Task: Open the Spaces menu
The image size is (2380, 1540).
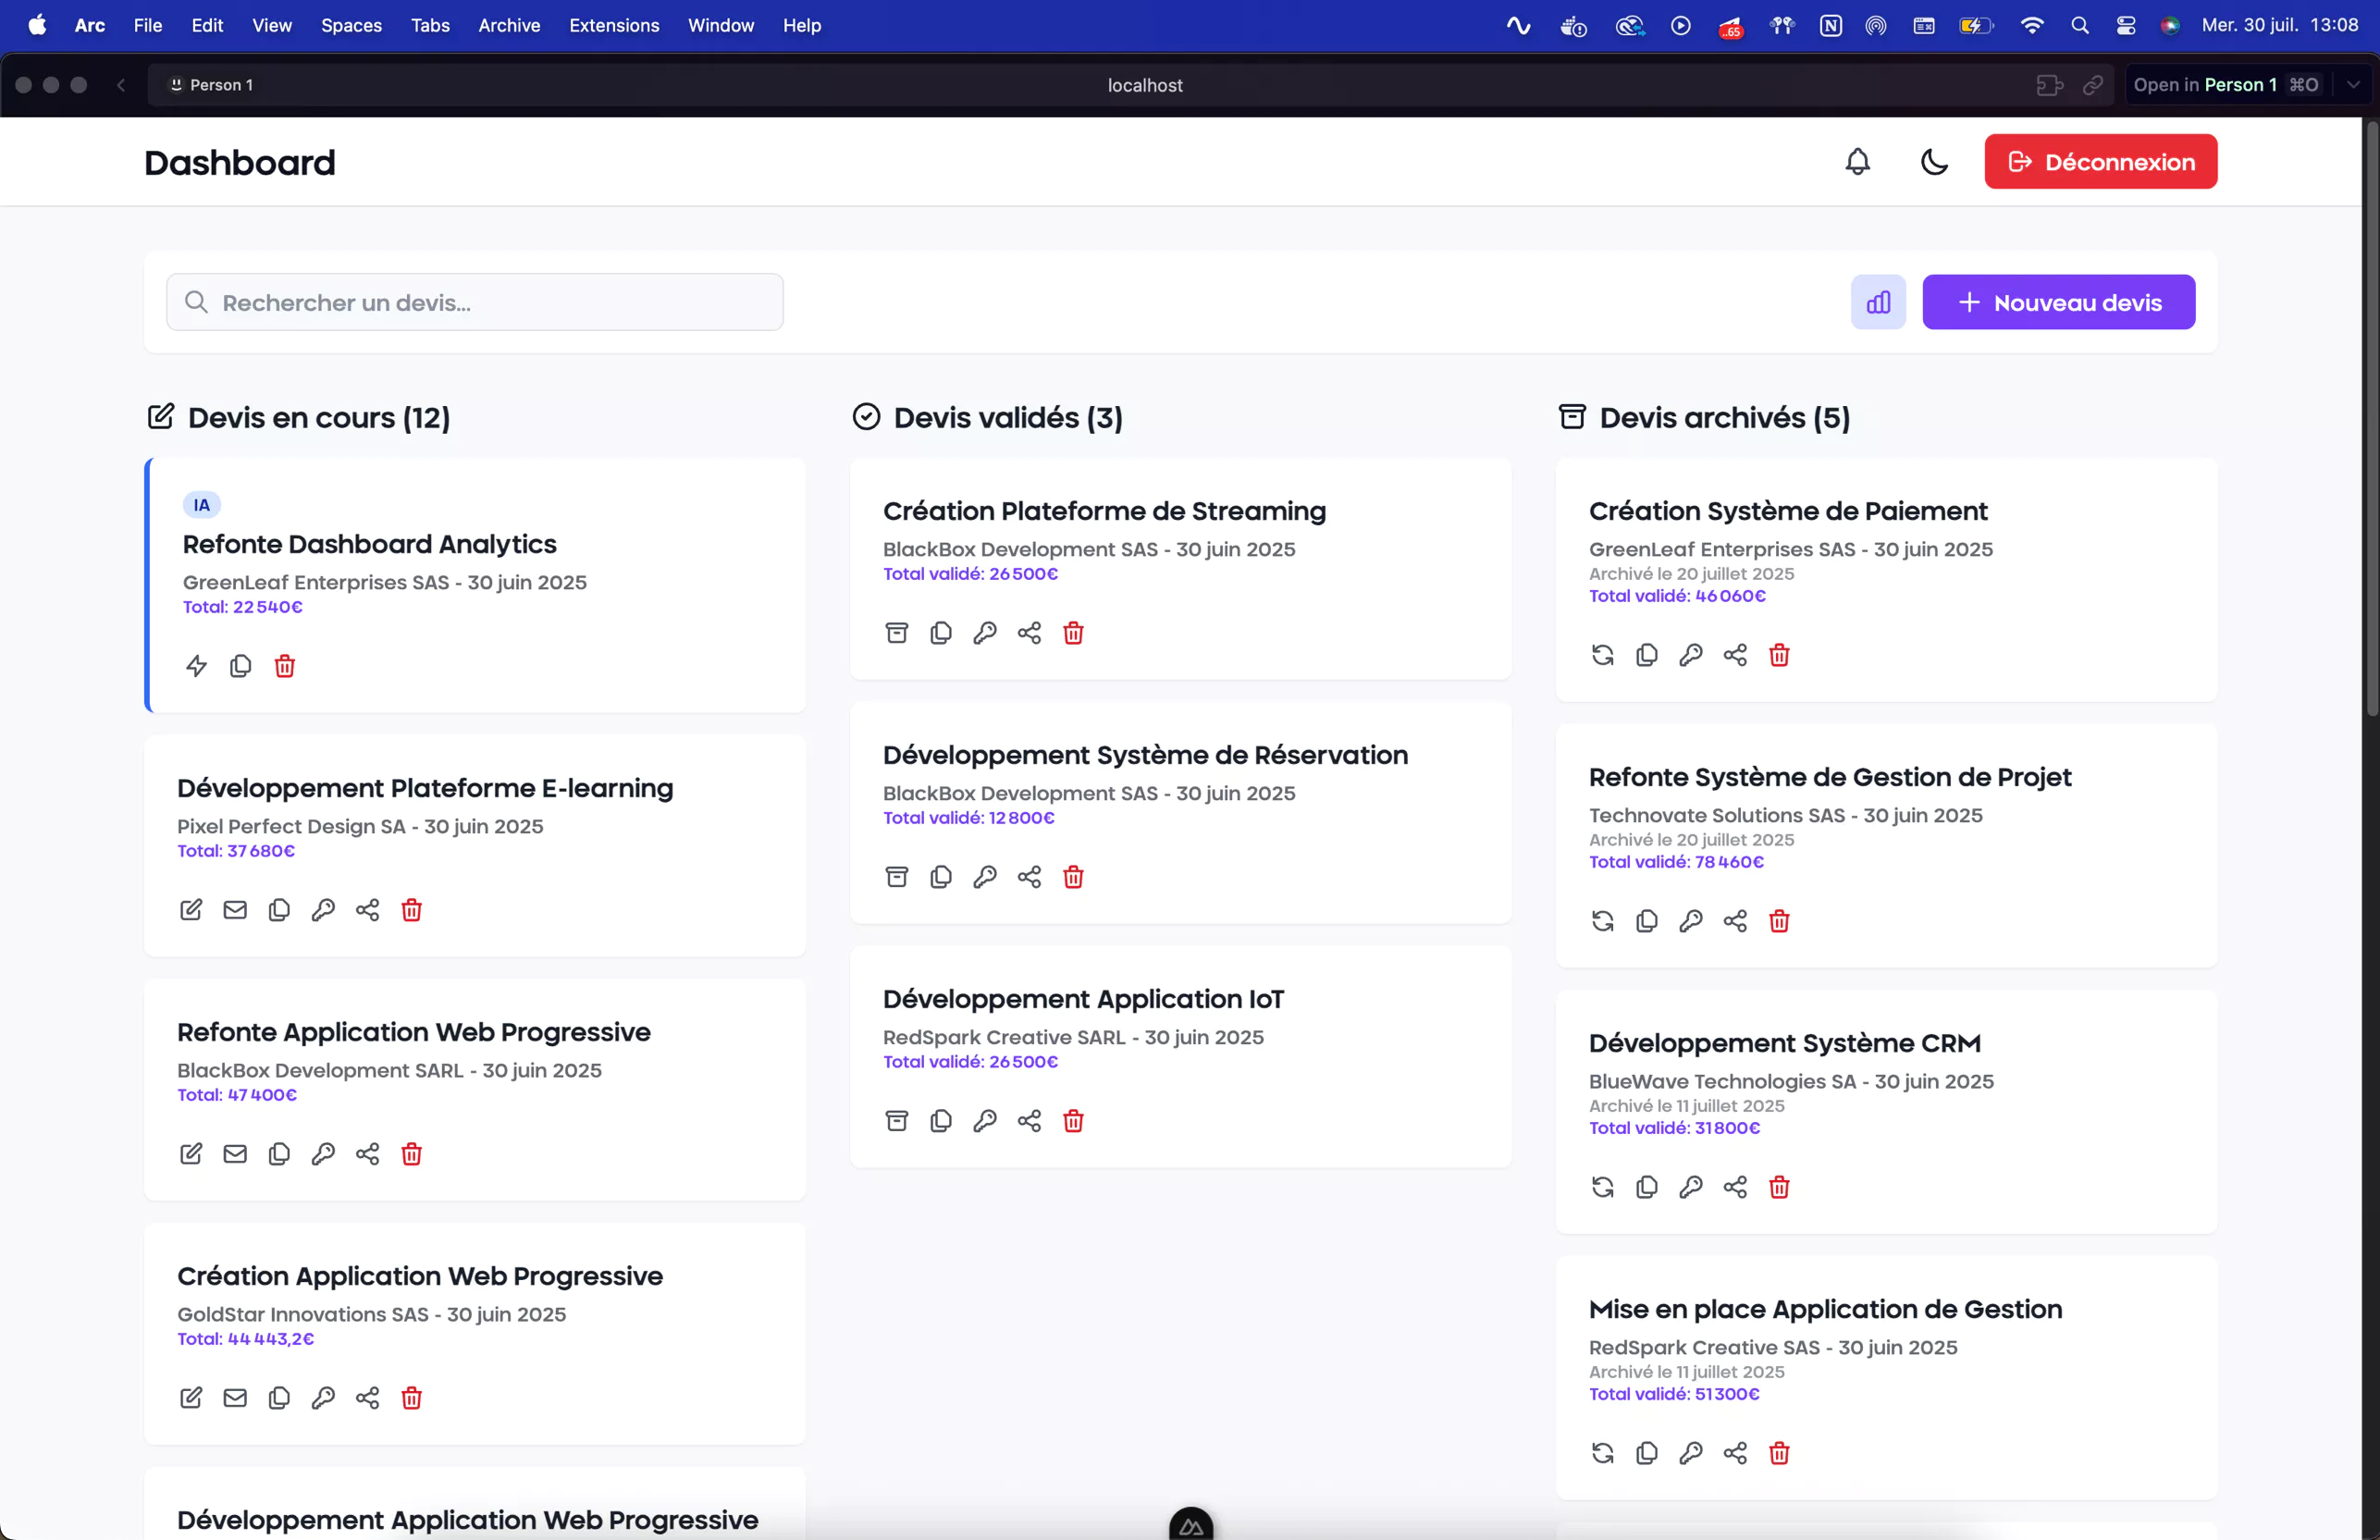Action: point(351,26)
